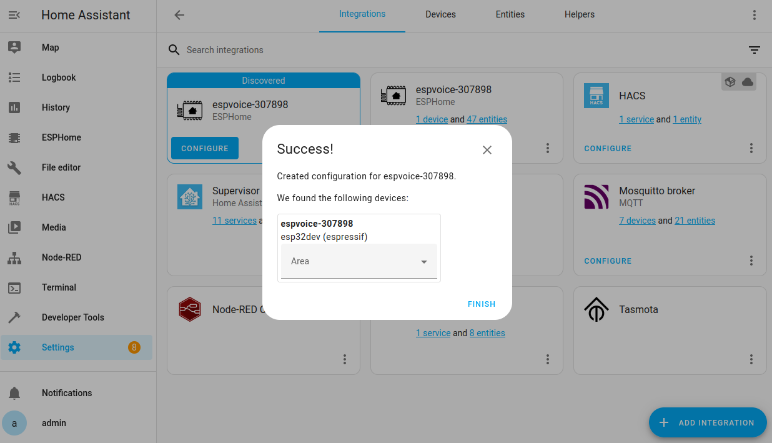Open the Helpers tab

point(580,15)
